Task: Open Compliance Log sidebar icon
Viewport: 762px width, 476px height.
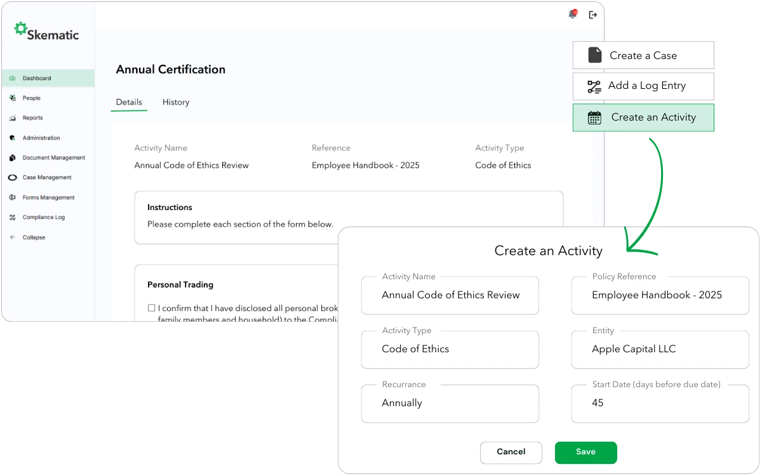Action: tap(13, 217)
